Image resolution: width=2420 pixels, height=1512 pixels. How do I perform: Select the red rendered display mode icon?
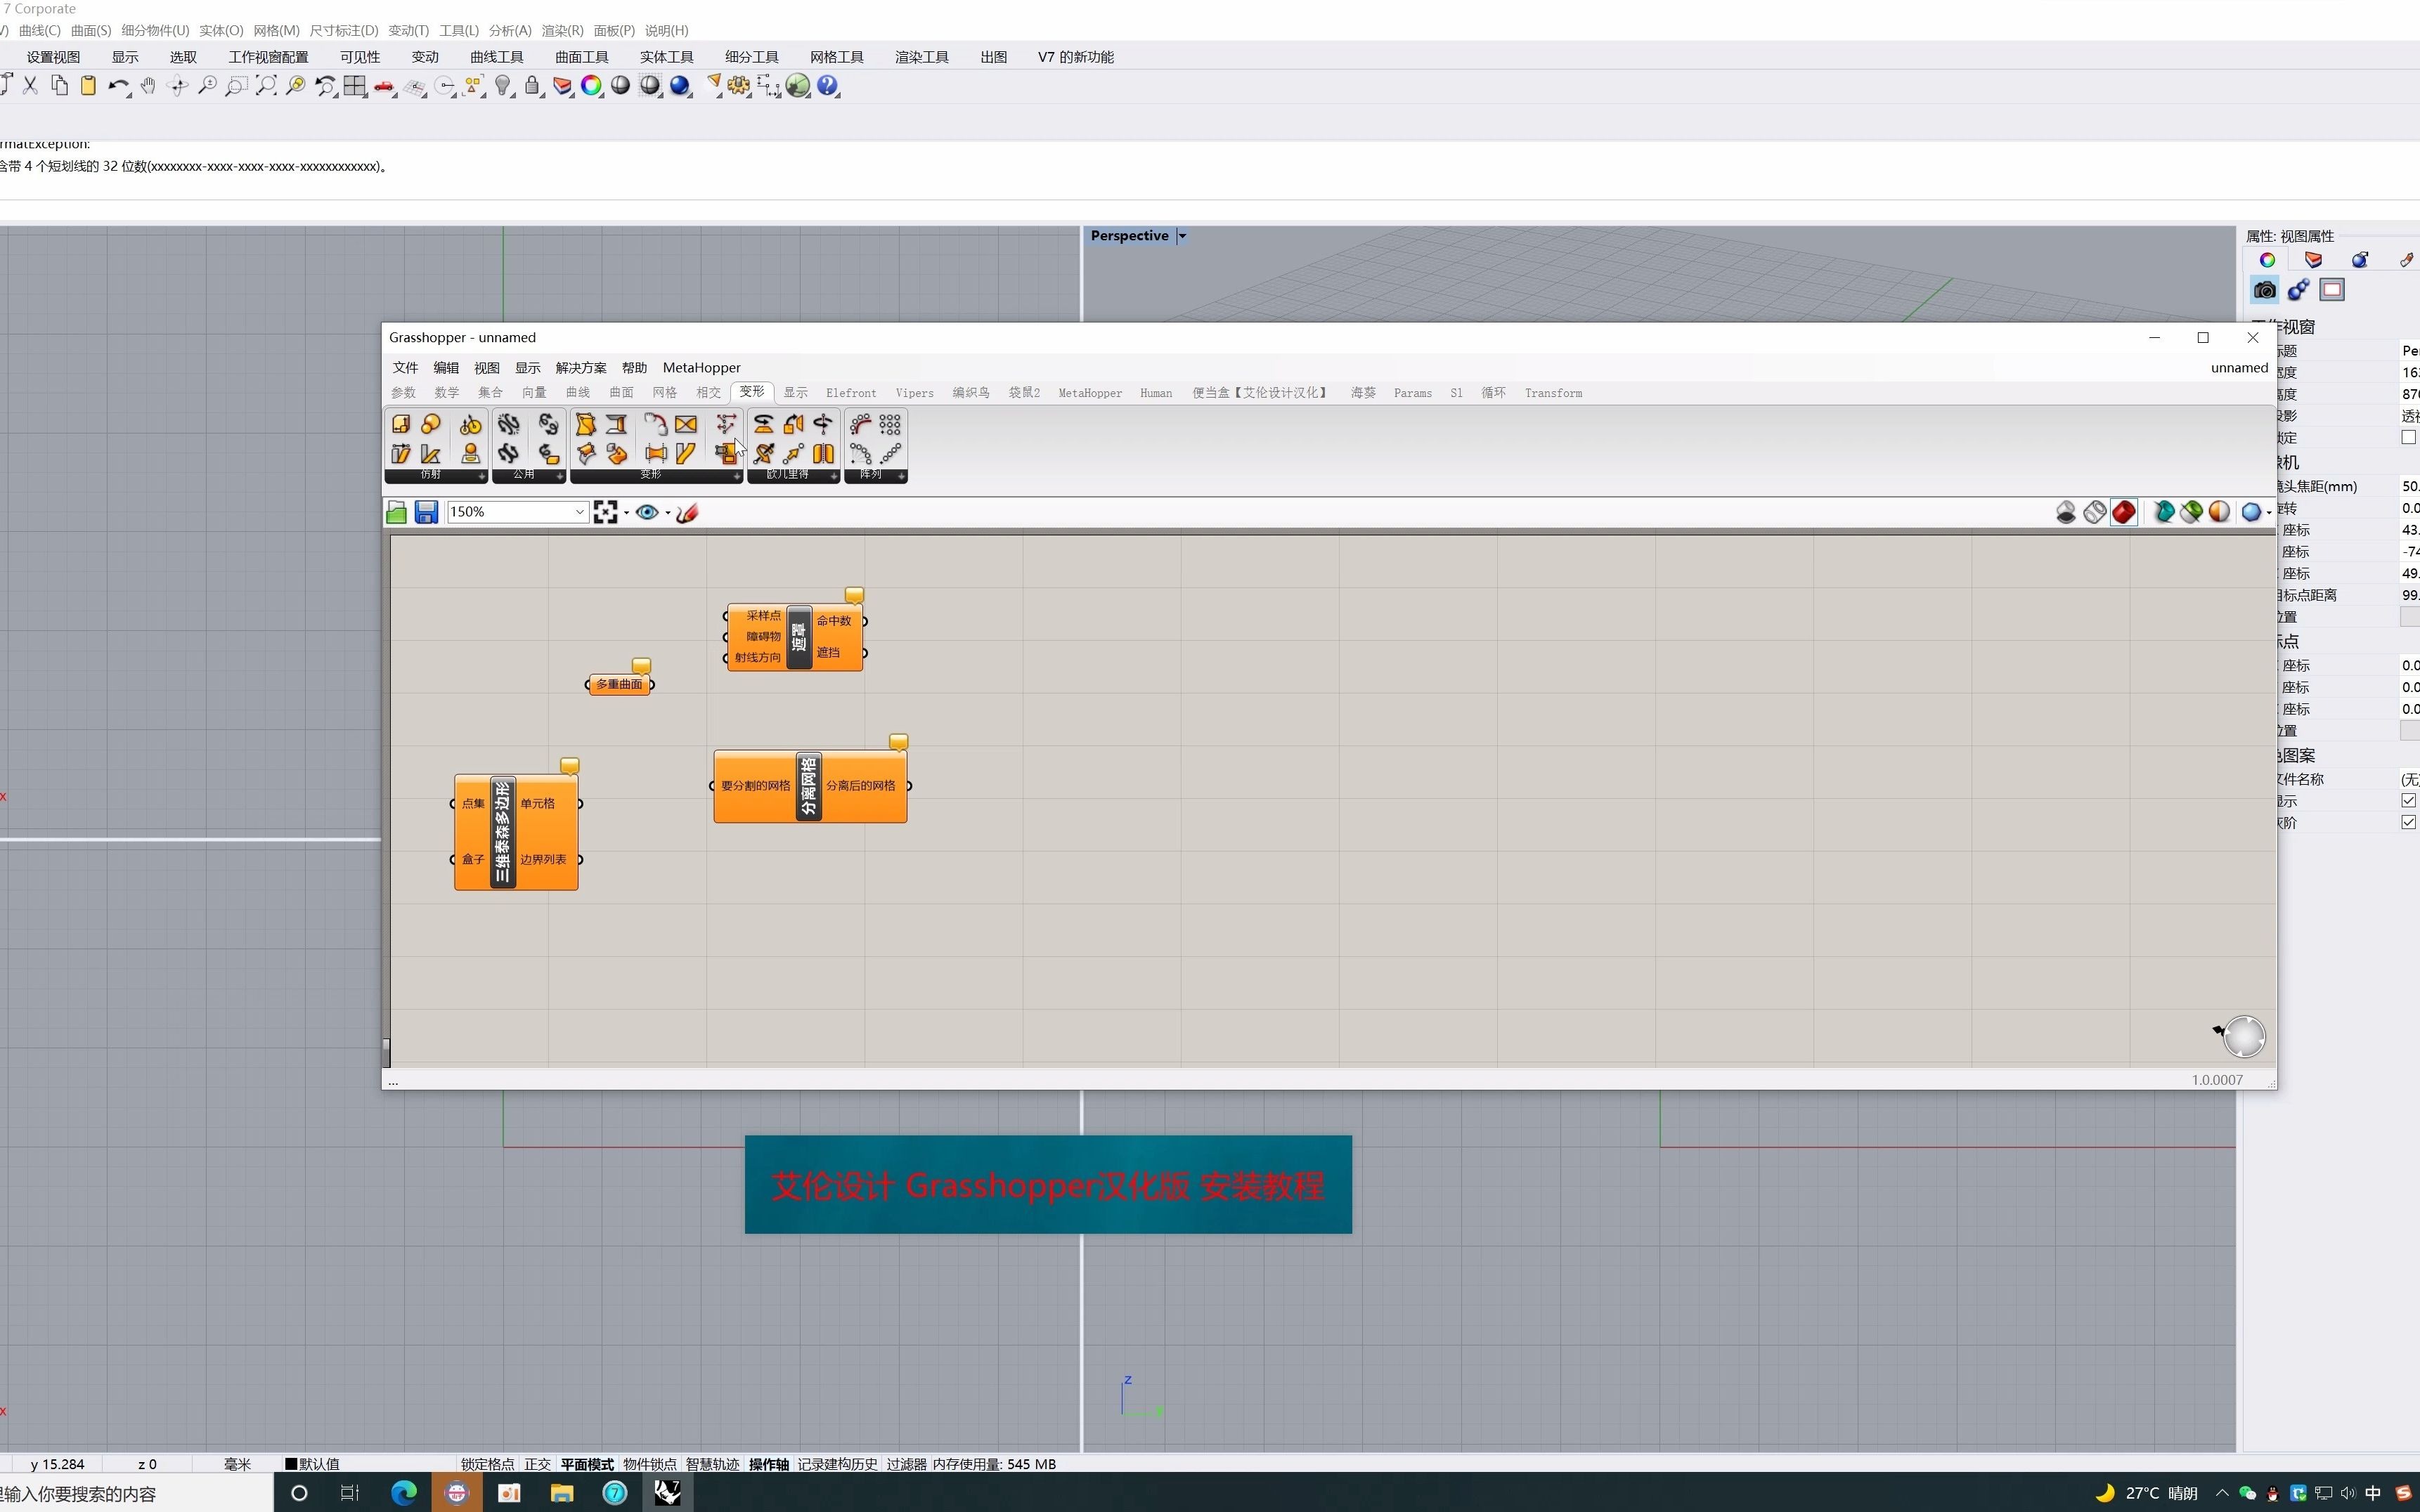click(x=2124, y=511)
